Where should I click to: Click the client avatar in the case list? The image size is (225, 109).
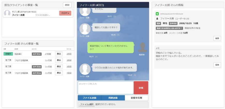point(7,13)
